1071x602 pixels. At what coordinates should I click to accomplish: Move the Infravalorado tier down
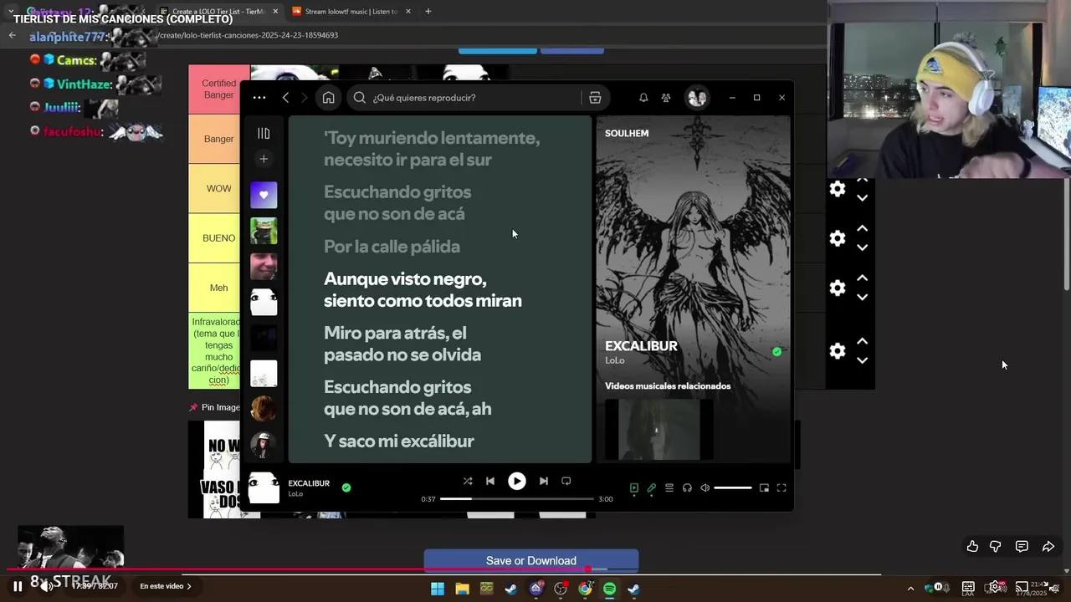point(862,361)
